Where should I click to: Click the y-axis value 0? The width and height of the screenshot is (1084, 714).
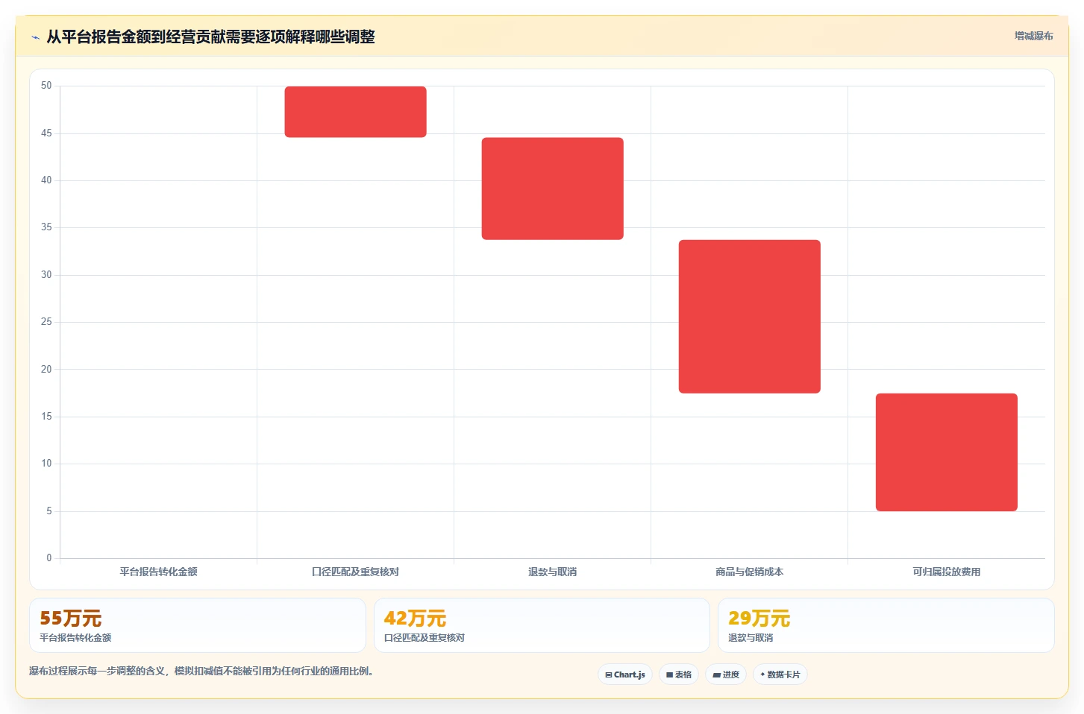click(49, 557)
